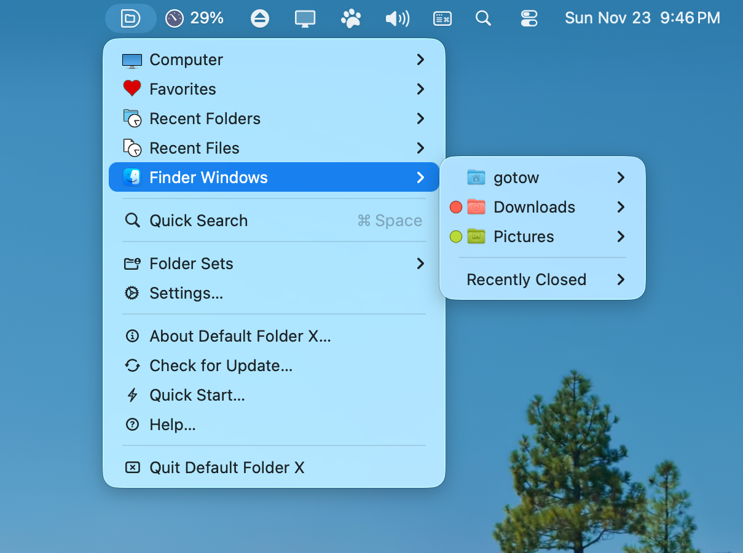Select the Pictures Finder window
The width and height of the screenshot is (743, 553).
(x=543, y=237)
